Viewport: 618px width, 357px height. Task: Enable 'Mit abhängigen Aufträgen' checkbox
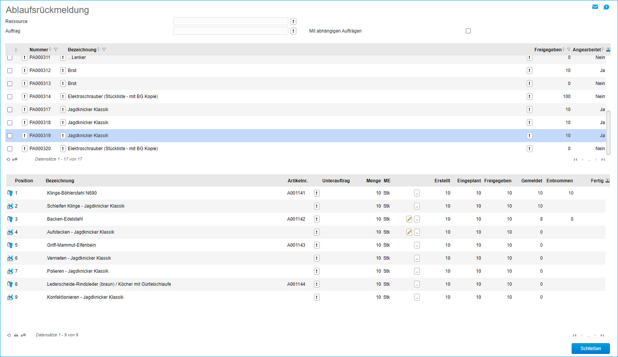[x=468, y=31]
